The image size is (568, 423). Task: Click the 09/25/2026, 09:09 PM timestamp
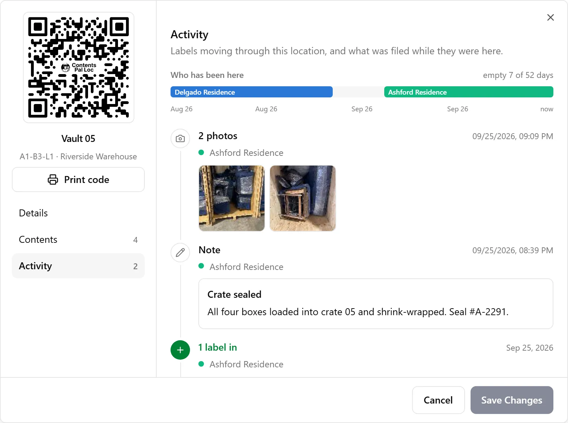click(513, 136)
